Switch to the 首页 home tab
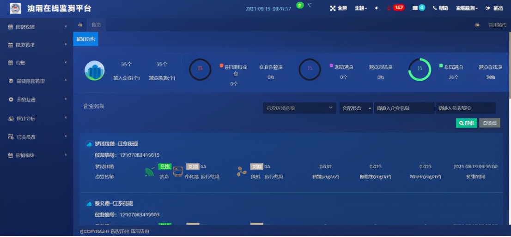This screenshot has width=511, height=237. [96, 25]
